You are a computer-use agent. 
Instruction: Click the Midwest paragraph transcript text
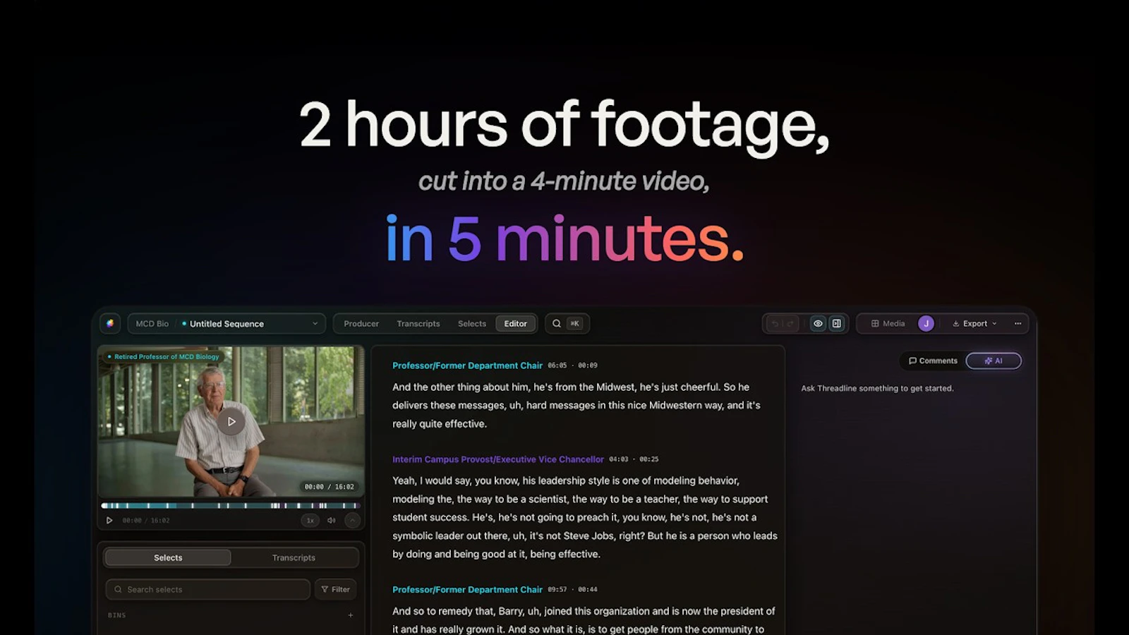point(576,405)
